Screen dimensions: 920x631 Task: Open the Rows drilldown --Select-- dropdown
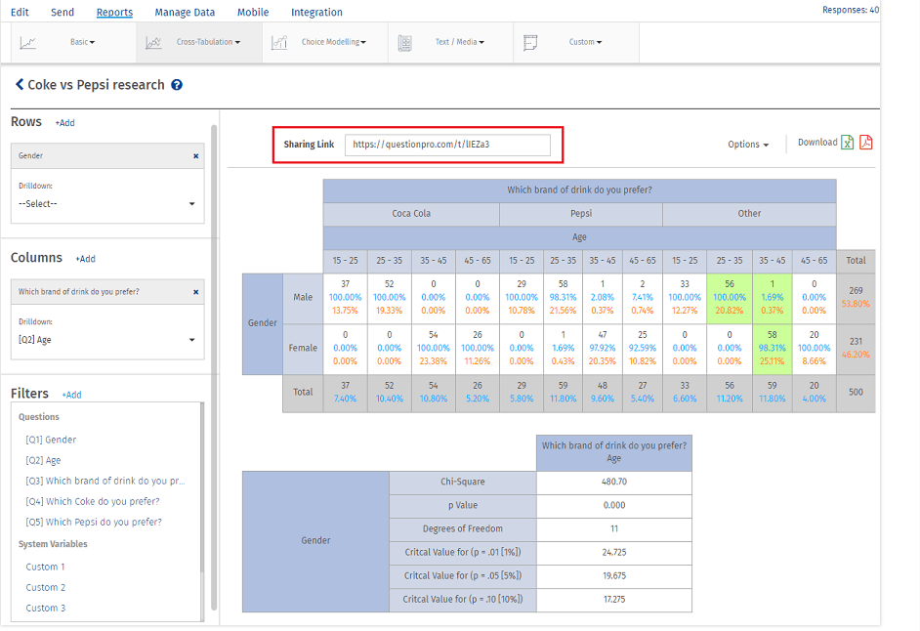tap(107, 204)
